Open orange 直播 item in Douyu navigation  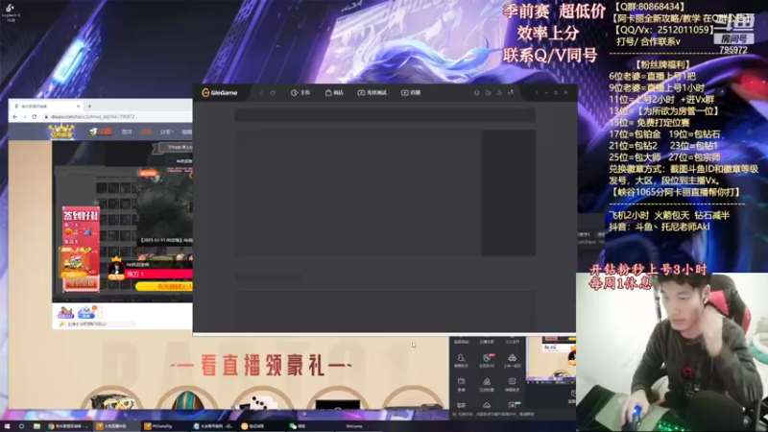coord(146,132)
